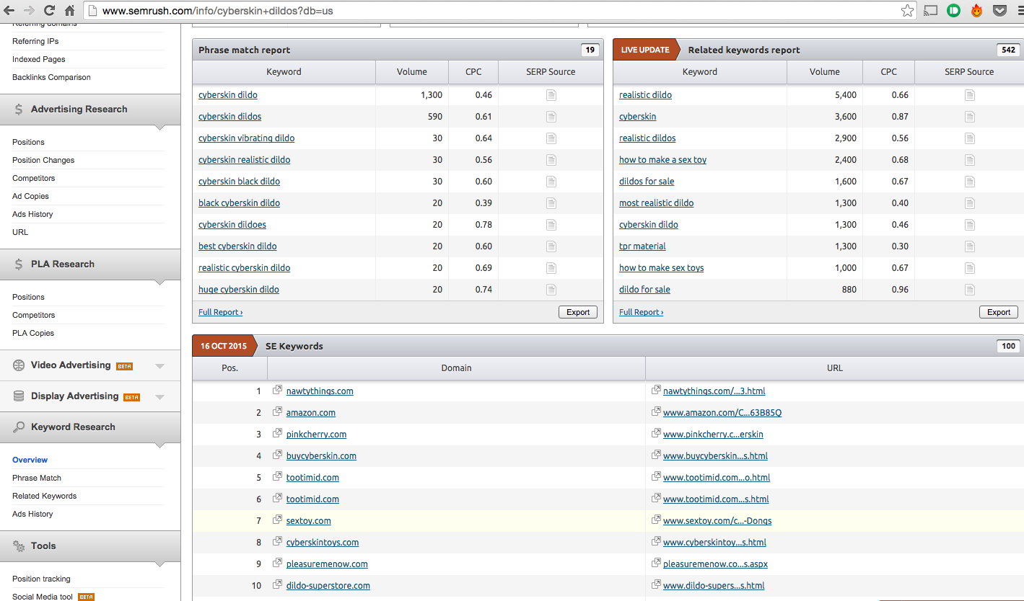
Task: Click the browser forward arrow
Action: 30,11
